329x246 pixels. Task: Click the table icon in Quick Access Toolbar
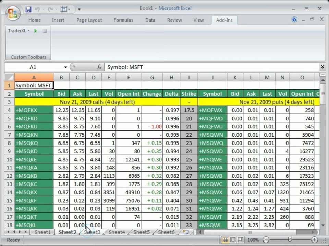pos(64,9)
